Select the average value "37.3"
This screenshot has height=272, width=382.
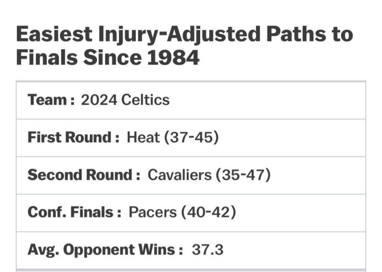tap(207, 250)
